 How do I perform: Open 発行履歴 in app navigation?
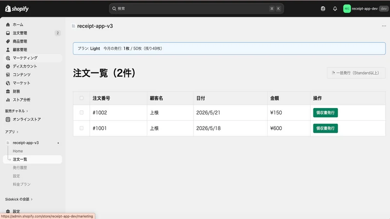tap(20, 167)
